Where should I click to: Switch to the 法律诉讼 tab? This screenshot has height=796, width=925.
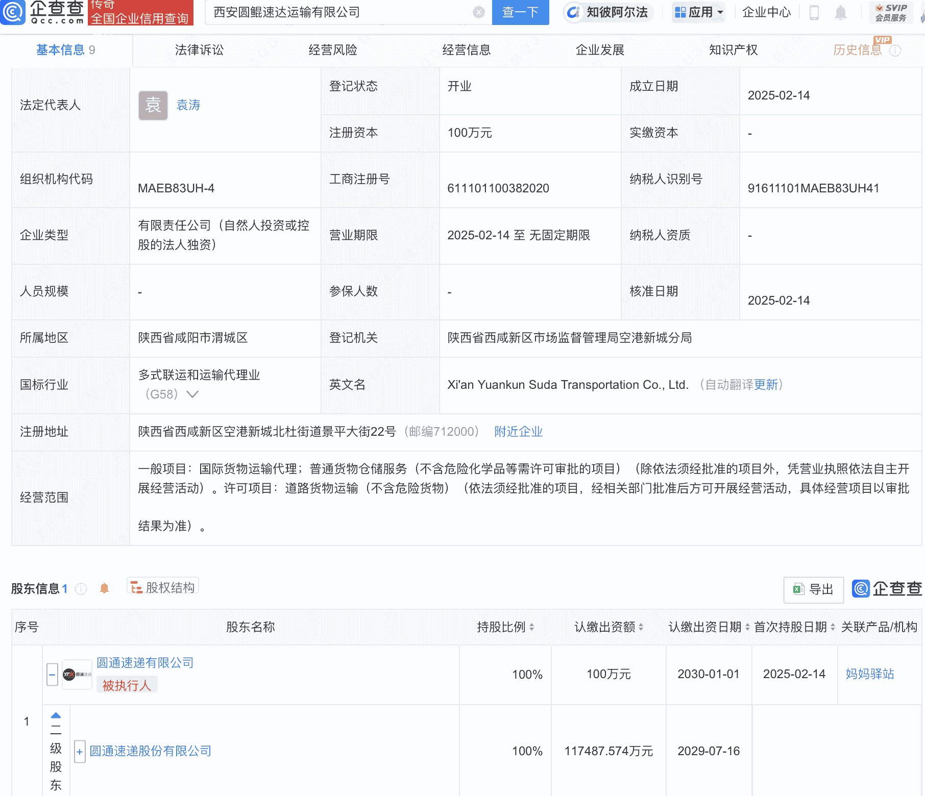pyautogui.click(x=199, y=50)
